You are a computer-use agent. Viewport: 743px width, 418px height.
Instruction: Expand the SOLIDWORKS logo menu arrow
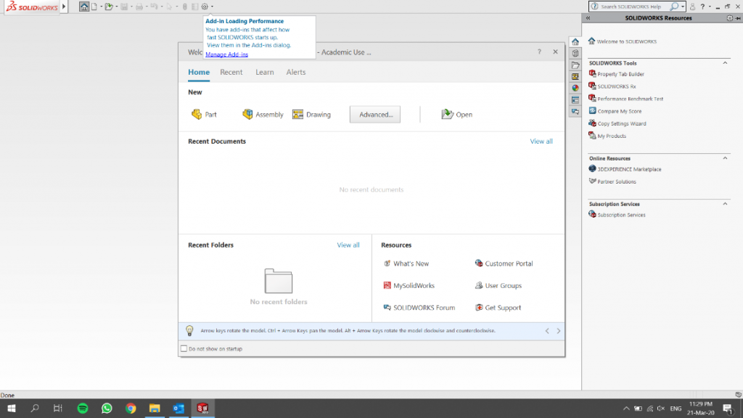click(x=64, y=7)
